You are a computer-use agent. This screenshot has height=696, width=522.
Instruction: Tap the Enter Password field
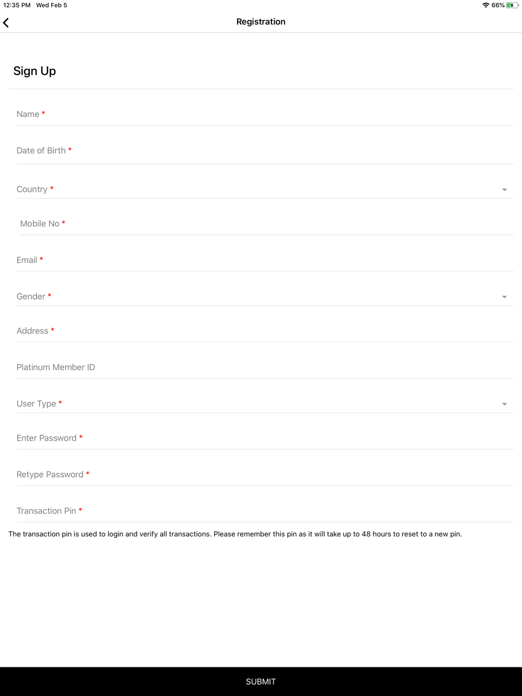pyautogui.click(x=265, y=438)
